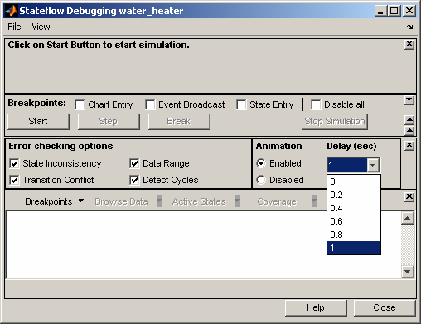Click the Close button at bottom
The width and height of the screenshot is (421, 324).
pos(385,307)
